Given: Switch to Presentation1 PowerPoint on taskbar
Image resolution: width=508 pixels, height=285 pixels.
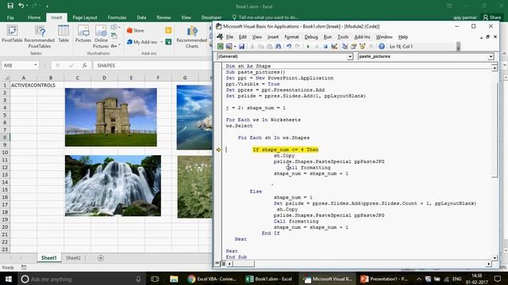Looking at the screenshot, I should tap(384, 279).
